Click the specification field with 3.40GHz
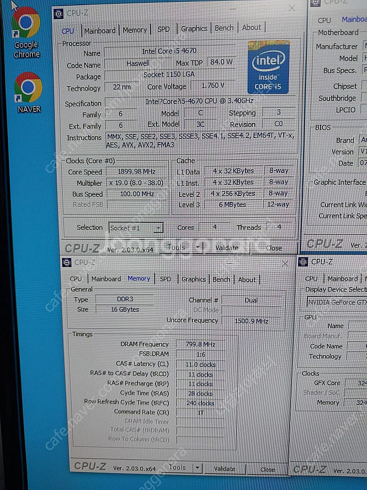 (200, 101)
